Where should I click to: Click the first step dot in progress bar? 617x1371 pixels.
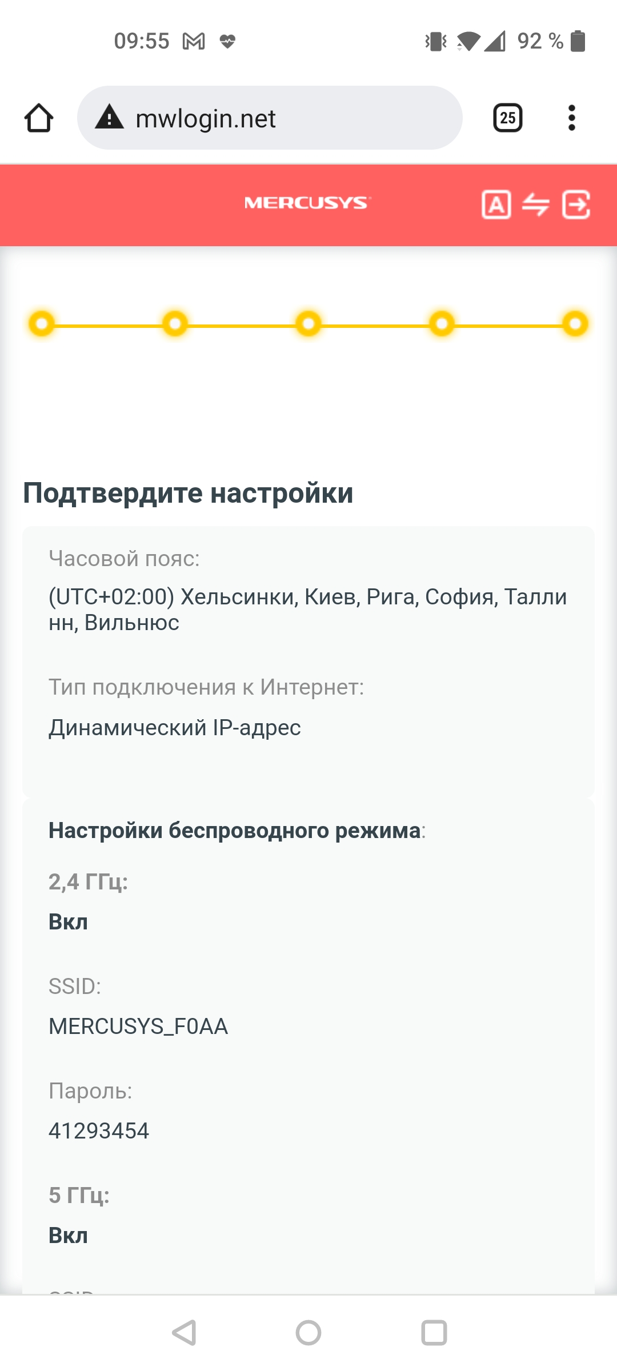point(42,324)
